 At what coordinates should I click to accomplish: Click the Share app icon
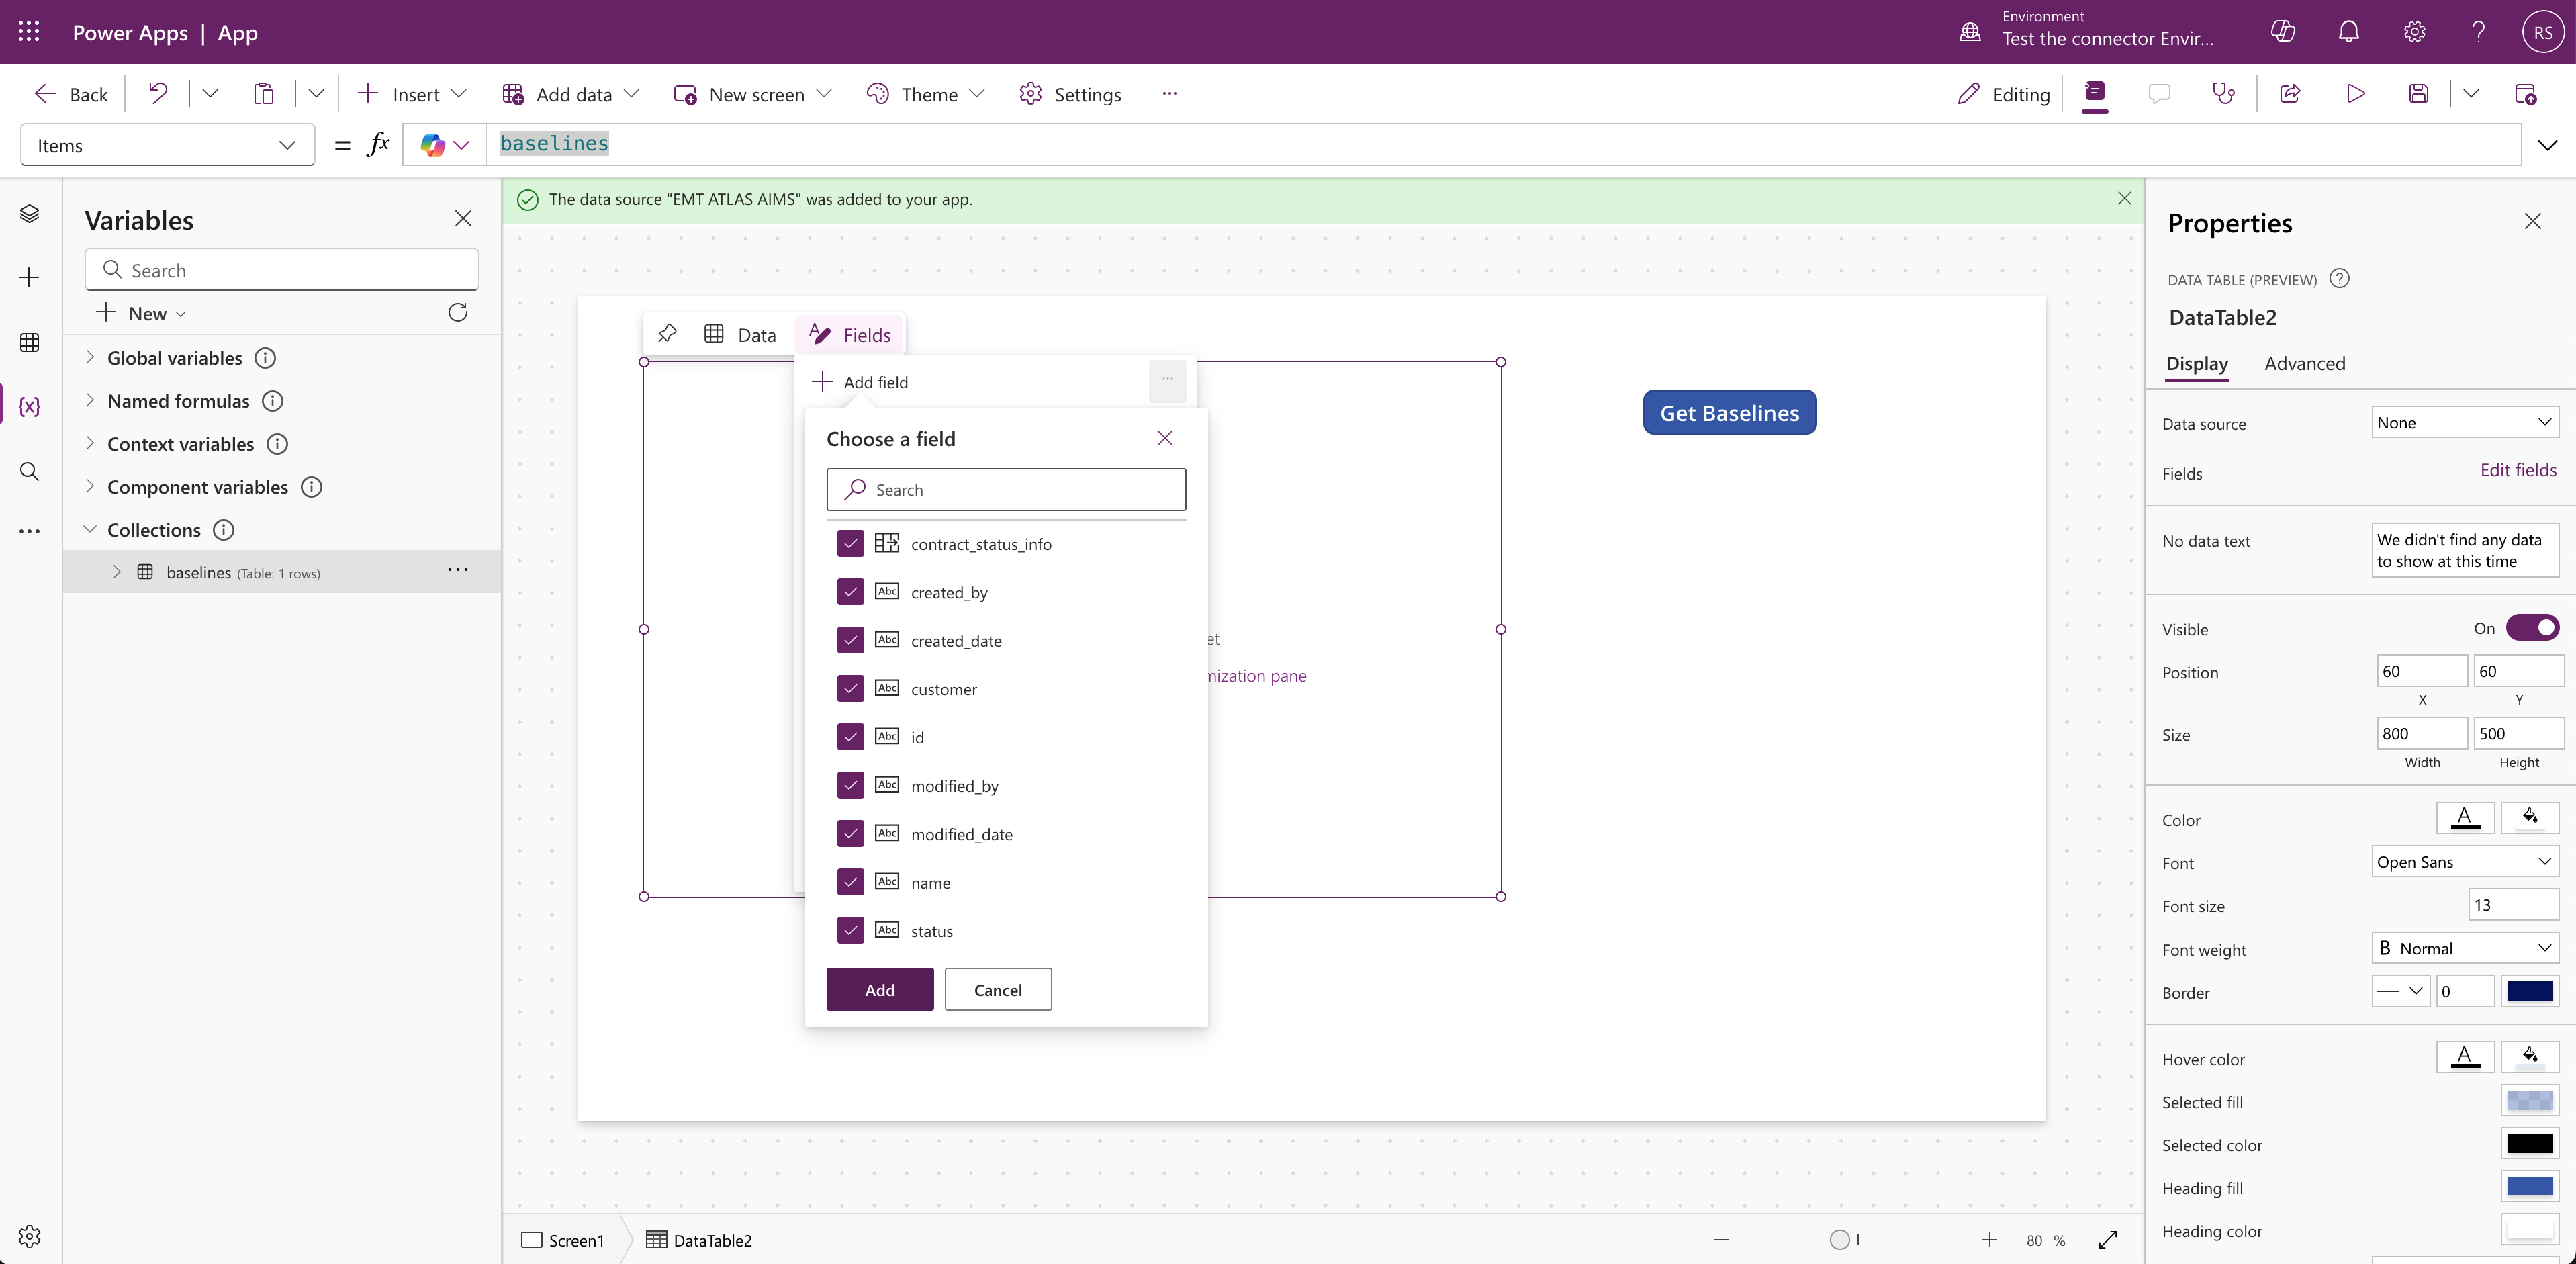2290,94
